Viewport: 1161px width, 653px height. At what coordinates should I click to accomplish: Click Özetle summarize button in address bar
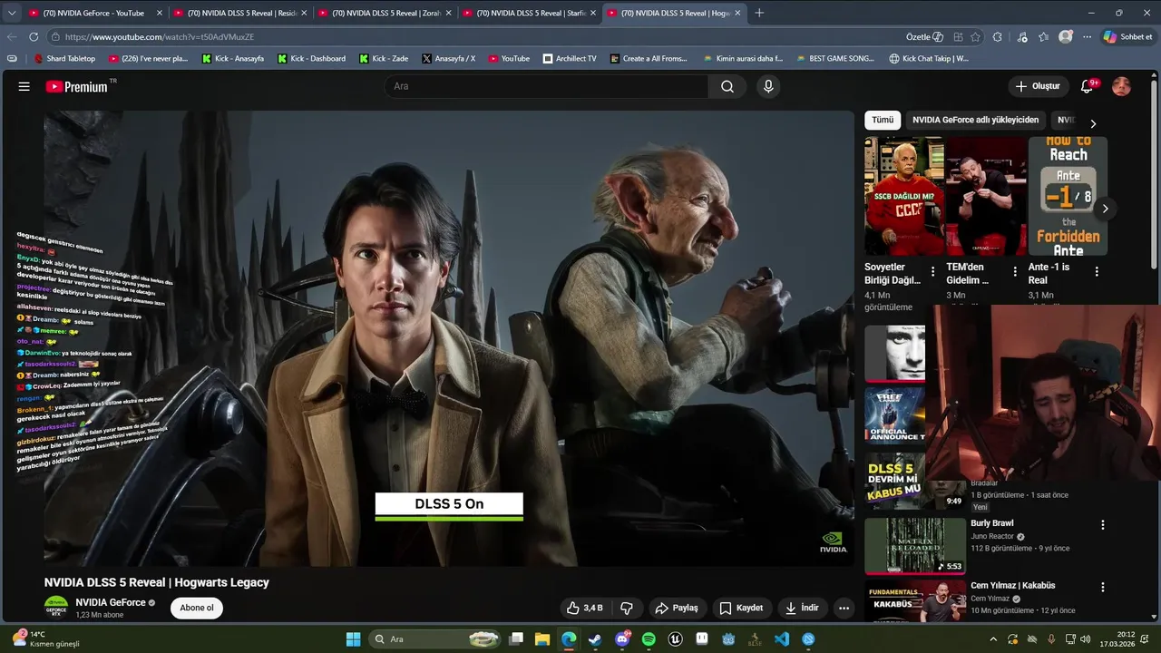923,37
